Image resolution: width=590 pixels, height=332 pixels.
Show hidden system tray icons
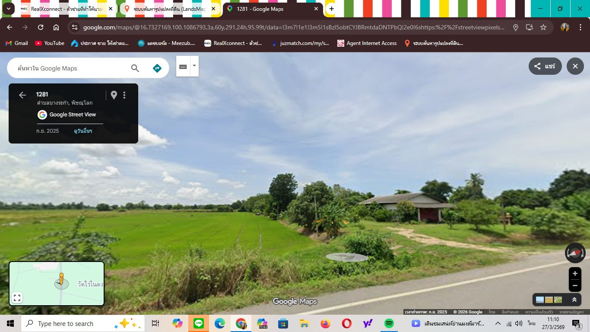(x=498, y=323)
